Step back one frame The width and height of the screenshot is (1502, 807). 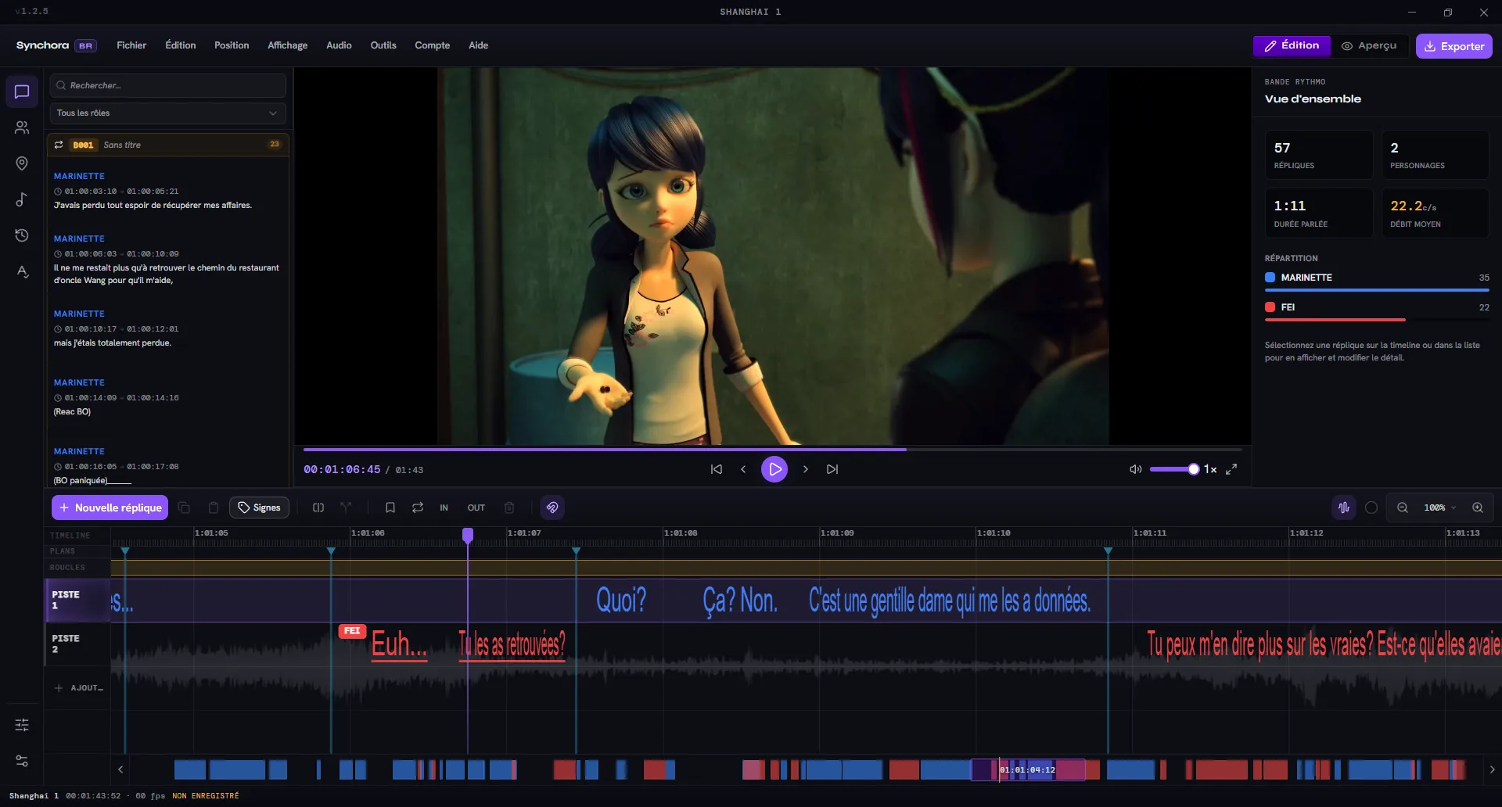pos(743,469)
